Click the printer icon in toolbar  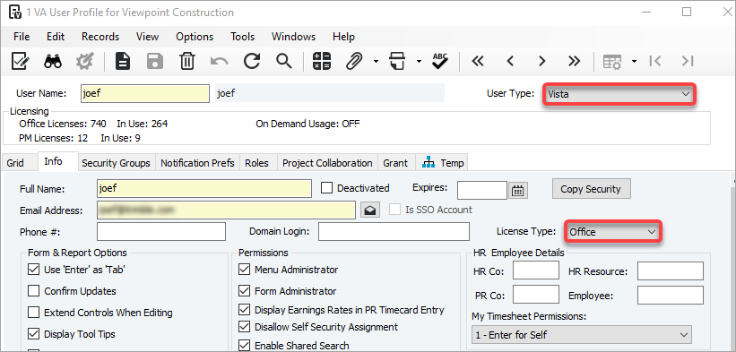(x=397, y=61)
